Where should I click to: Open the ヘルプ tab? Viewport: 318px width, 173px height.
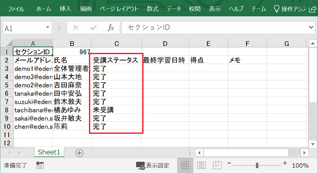(236, 9)
